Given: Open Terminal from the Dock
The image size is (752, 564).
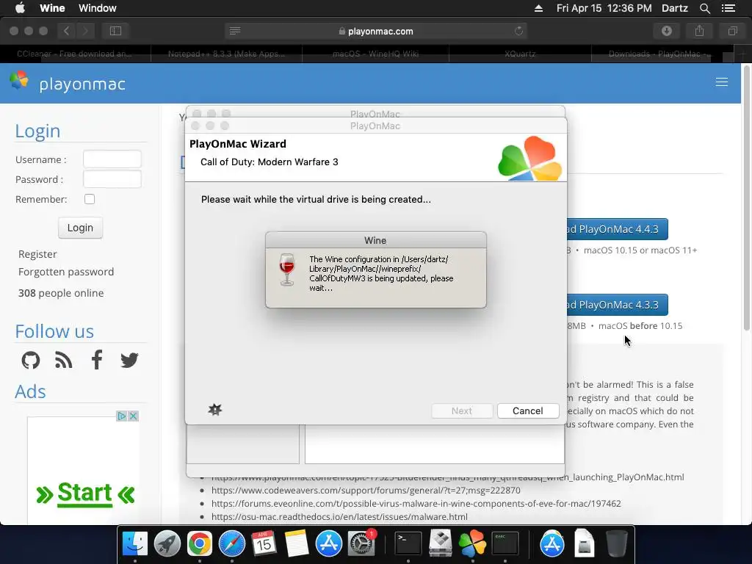Looking at the screenshot, I should 408,544.
